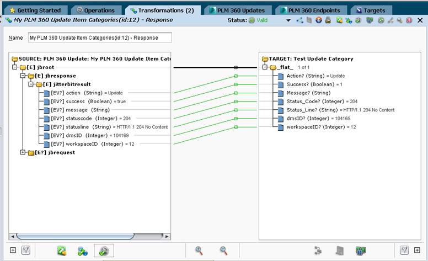Toggle the right V filter button under target

coord(404,250)
